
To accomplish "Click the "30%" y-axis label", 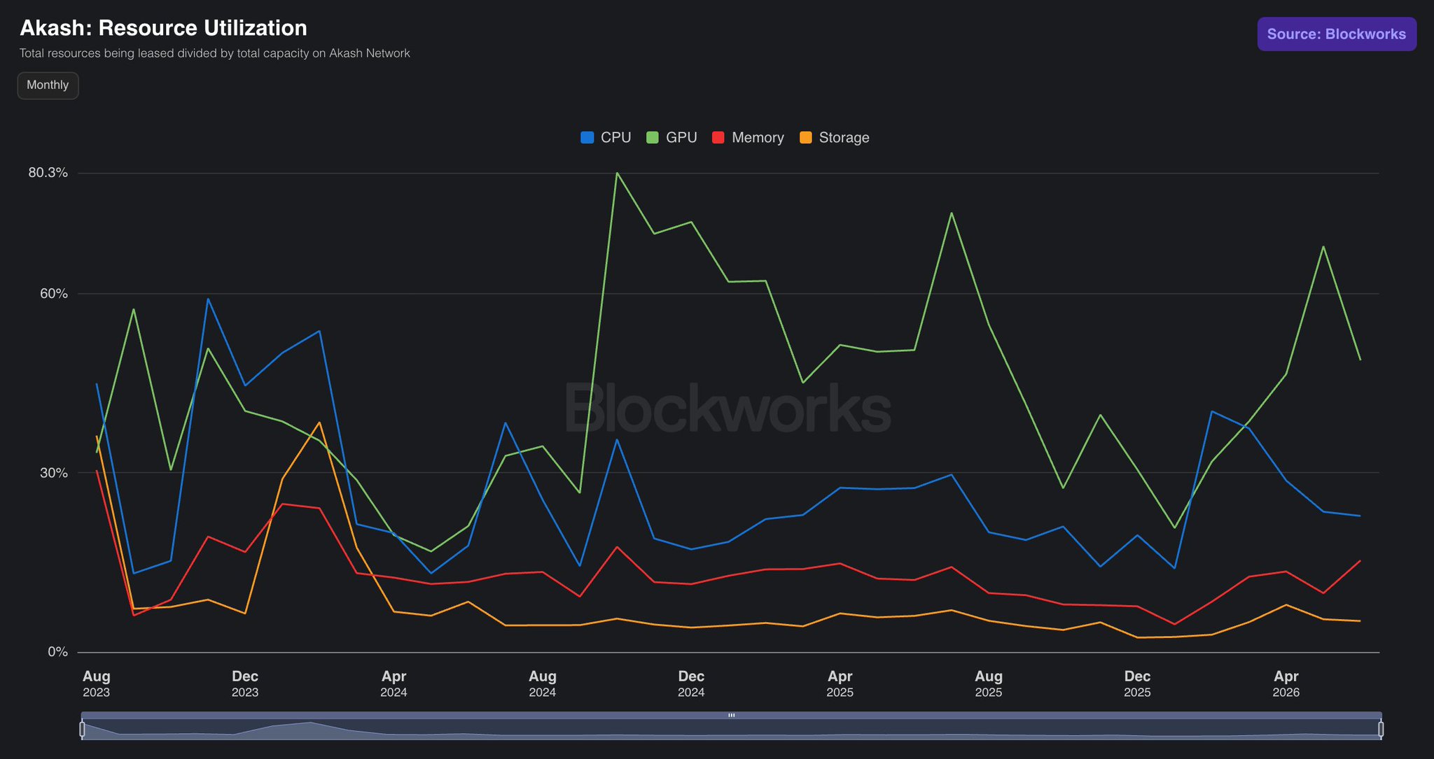I will point(54,473).
